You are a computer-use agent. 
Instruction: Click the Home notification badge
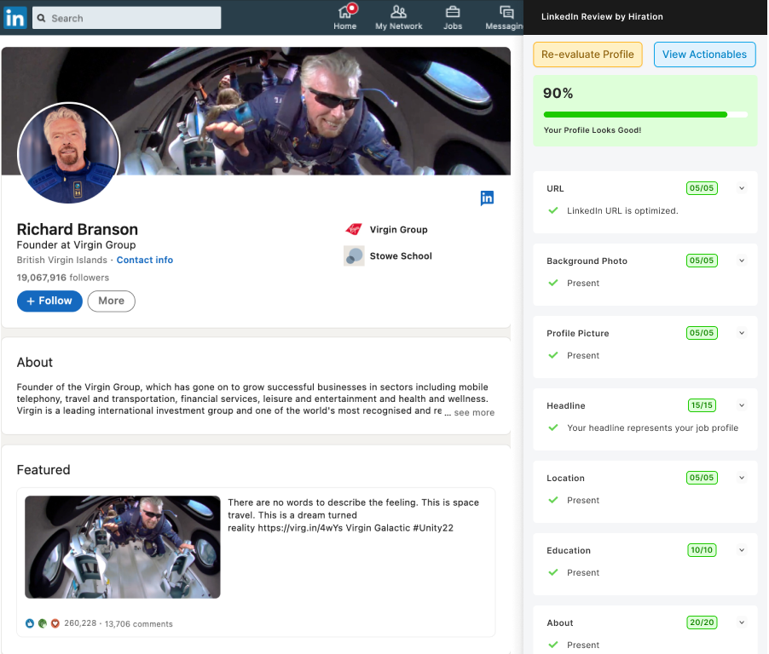tap(351, 8)
